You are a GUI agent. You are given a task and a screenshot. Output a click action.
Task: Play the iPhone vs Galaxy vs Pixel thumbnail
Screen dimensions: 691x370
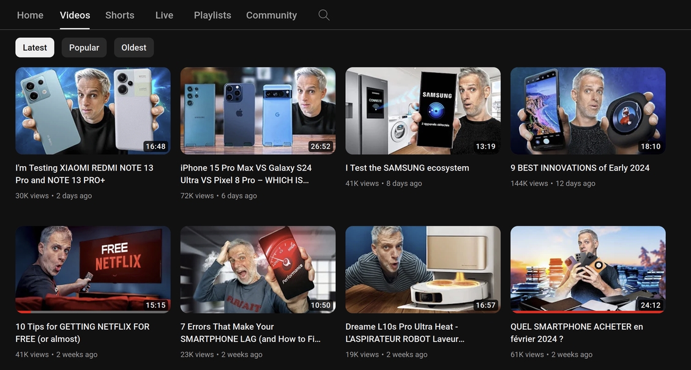pyautogui.click(x=258, y=111)
